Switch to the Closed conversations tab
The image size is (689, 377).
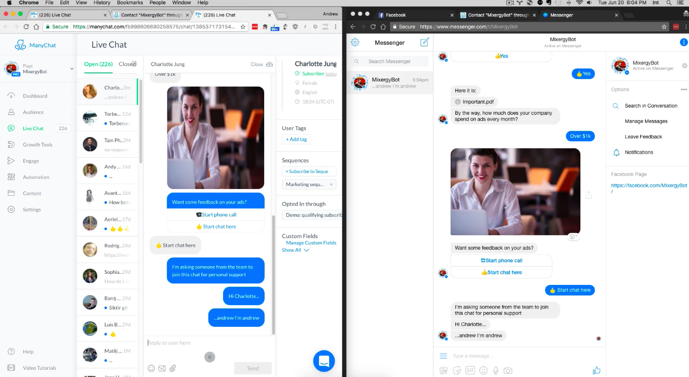click(x=127, y=64)
